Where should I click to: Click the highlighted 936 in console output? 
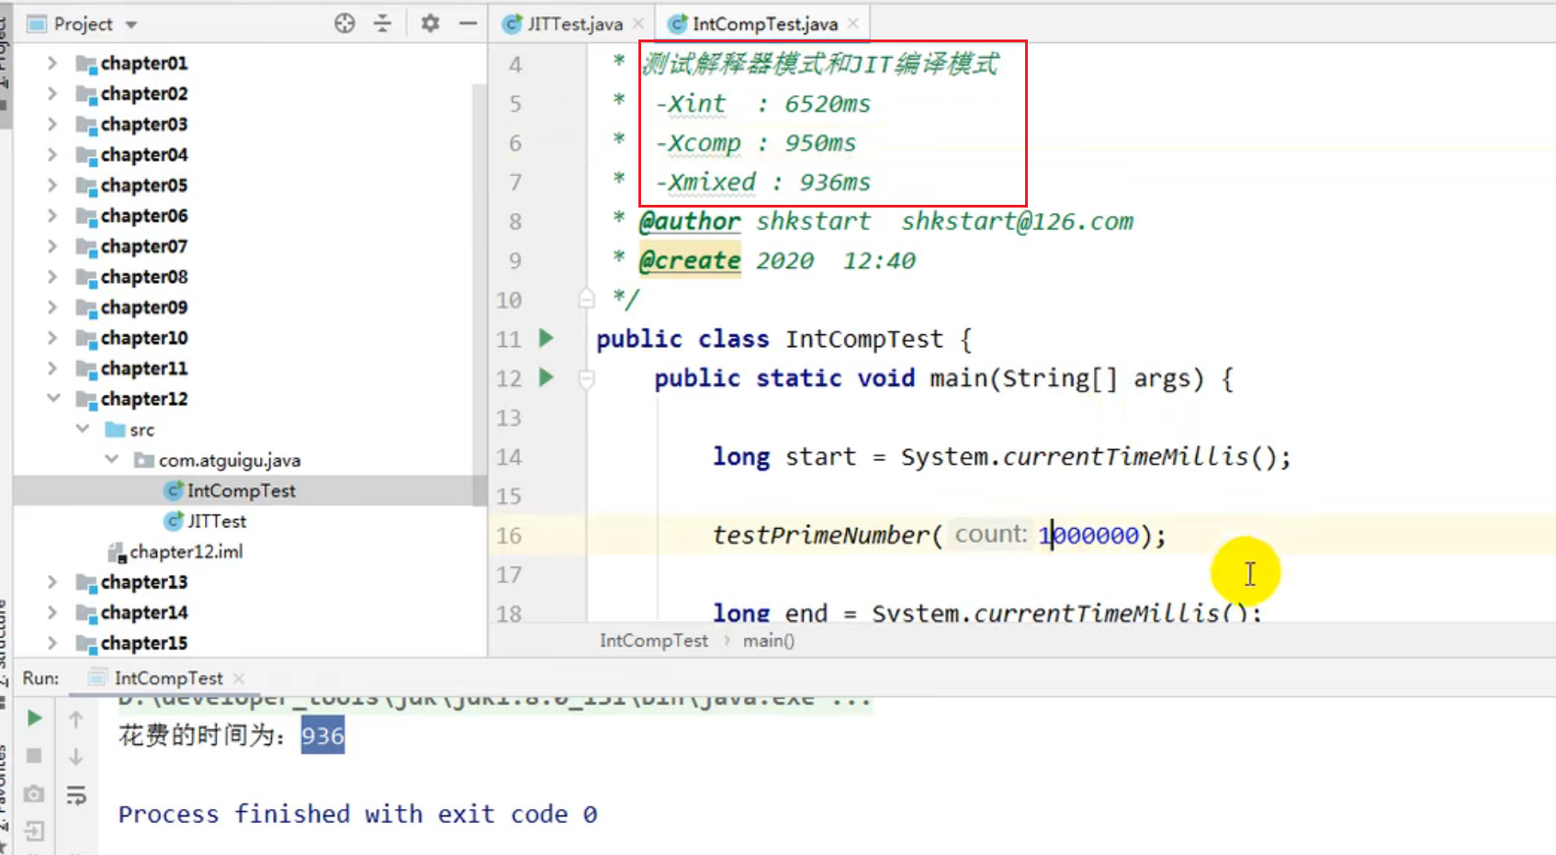tap(322, 736)
